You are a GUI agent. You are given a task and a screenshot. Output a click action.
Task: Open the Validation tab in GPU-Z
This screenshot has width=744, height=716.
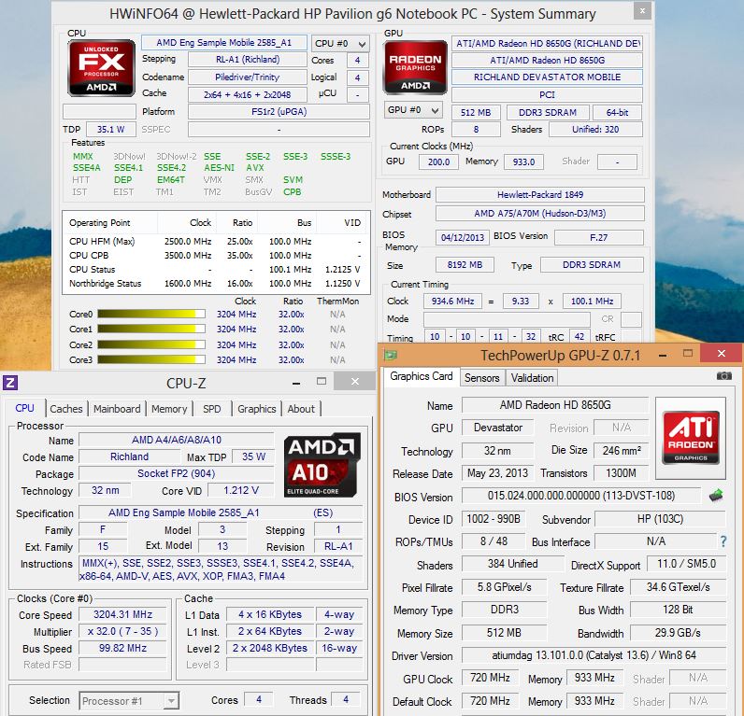tap(532, 378)
